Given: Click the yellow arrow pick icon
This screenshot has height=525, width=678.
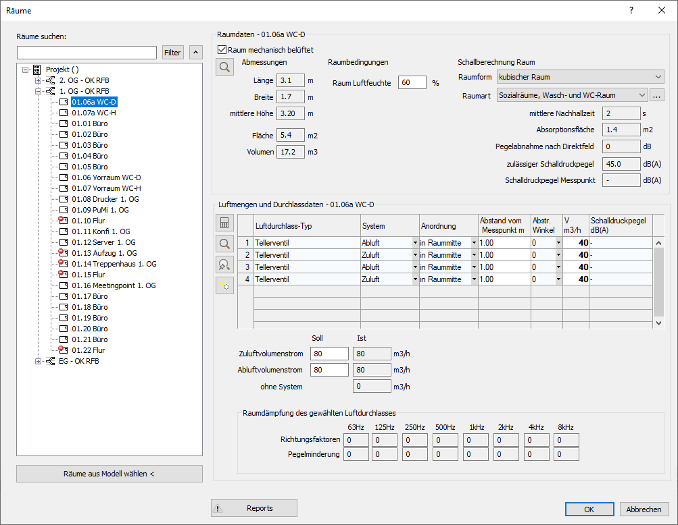Looking at the screenshot, I should [x=225, y=285].
